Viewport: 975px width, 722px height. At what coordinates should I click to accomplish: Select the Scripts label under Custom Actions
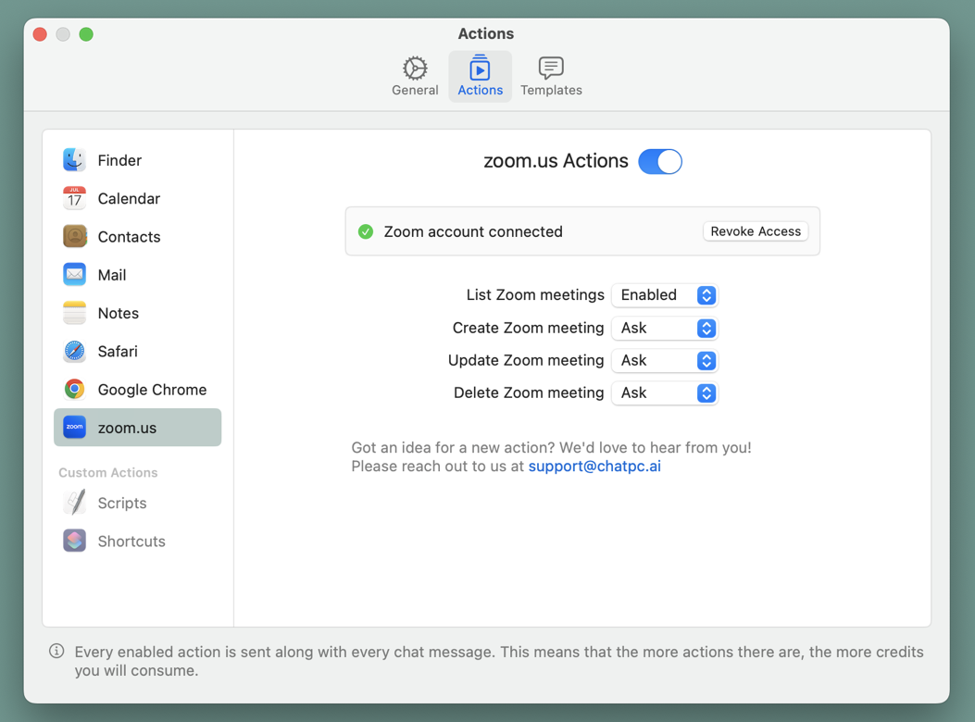click(122, 504)
